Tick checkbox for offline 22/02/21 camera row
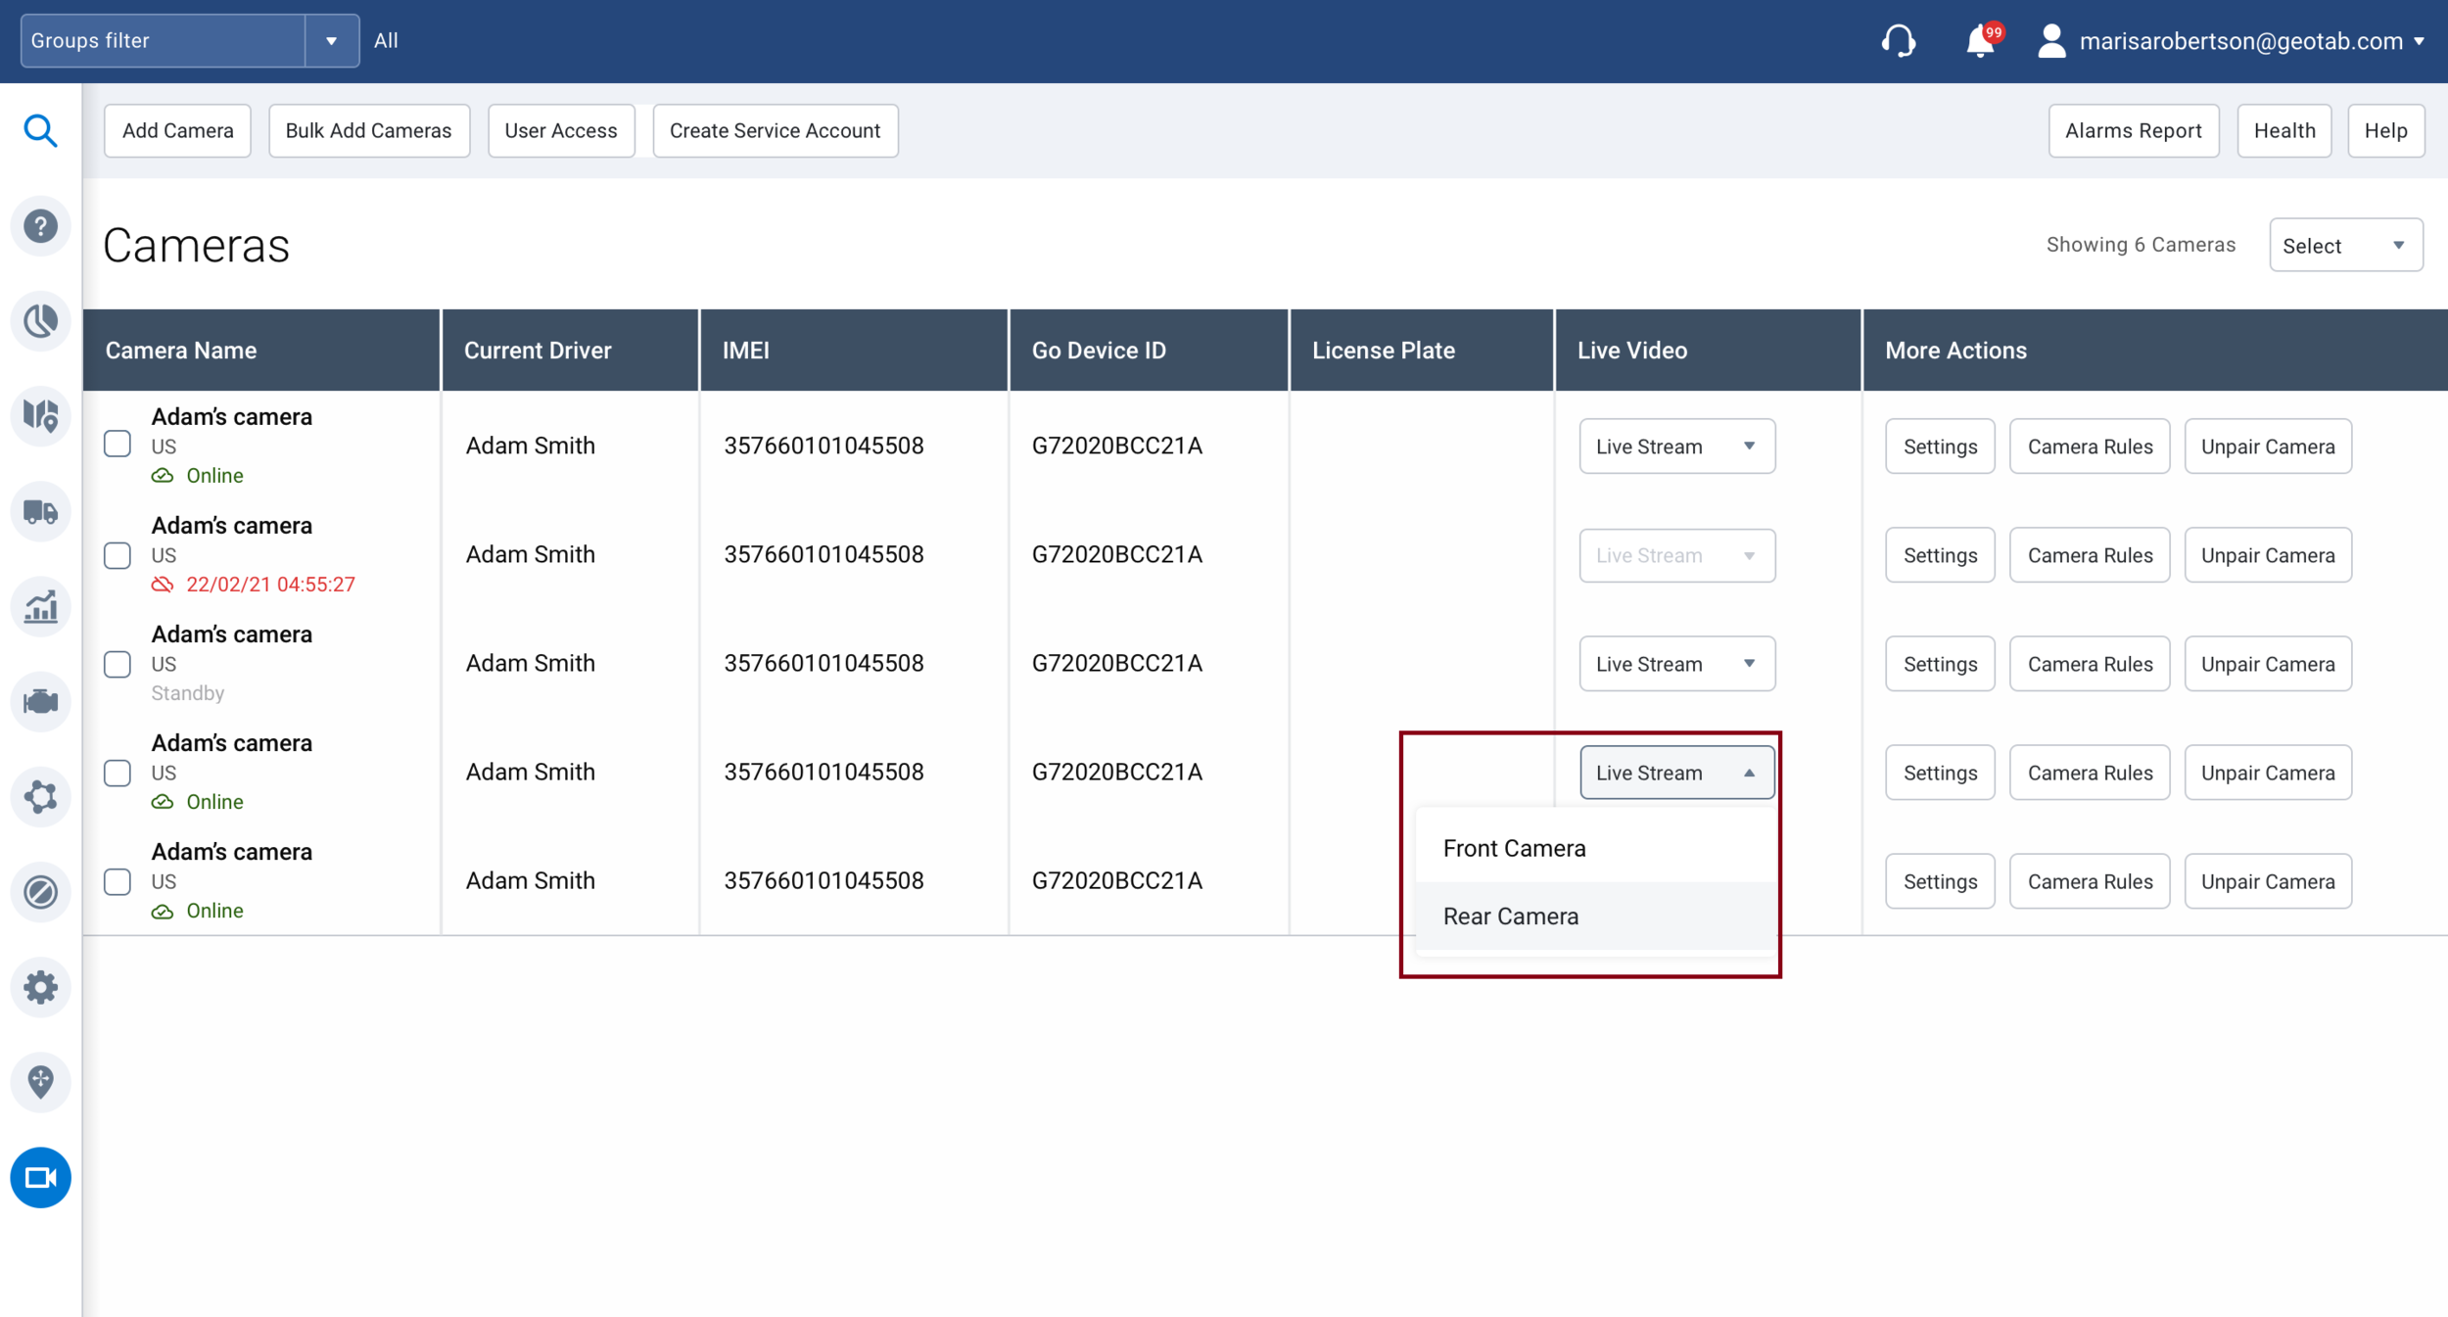The image size is (2448, 1317). [x=118, y=555]
